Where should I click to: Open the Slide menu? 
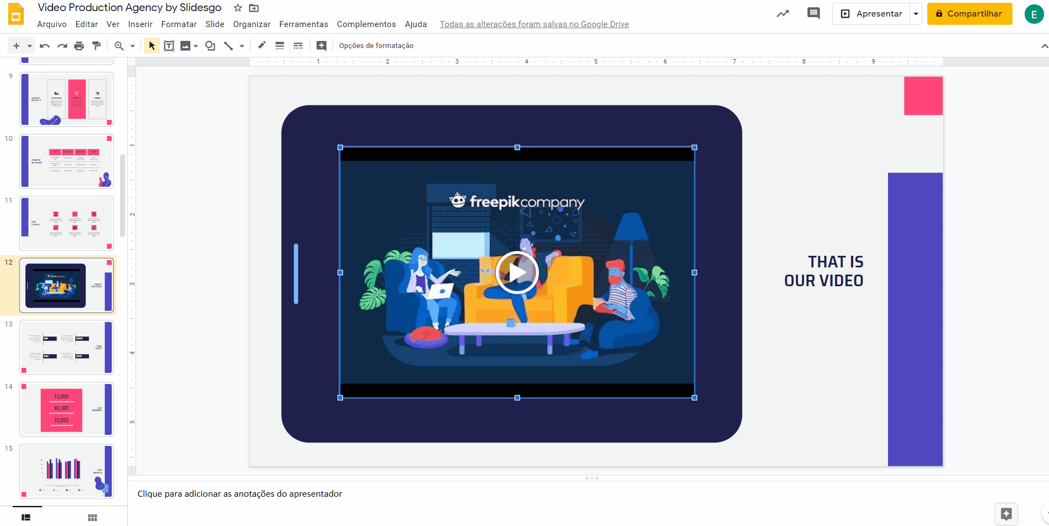click(x=215, y=24)
